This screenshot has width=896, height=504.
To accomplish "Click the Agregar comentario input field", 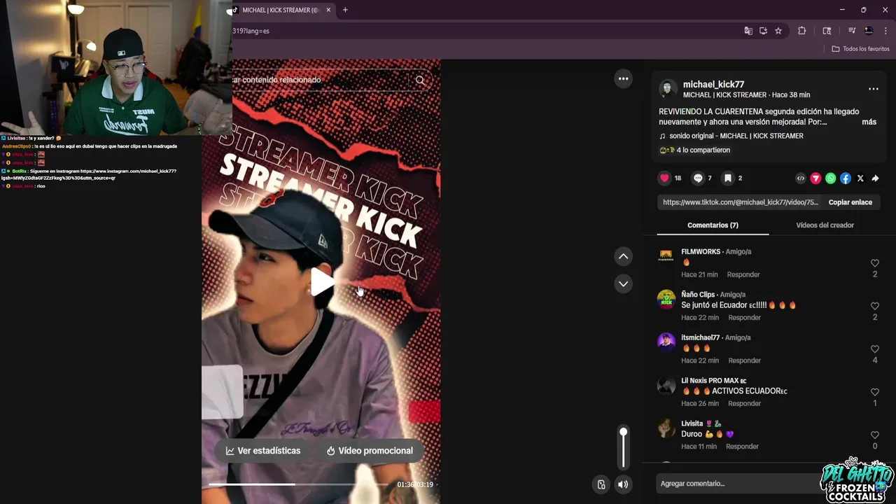I will [738, 484].
